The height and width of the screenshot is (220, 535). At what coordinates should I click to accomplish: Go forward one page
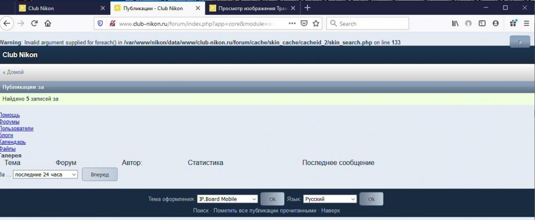(20, 23)
